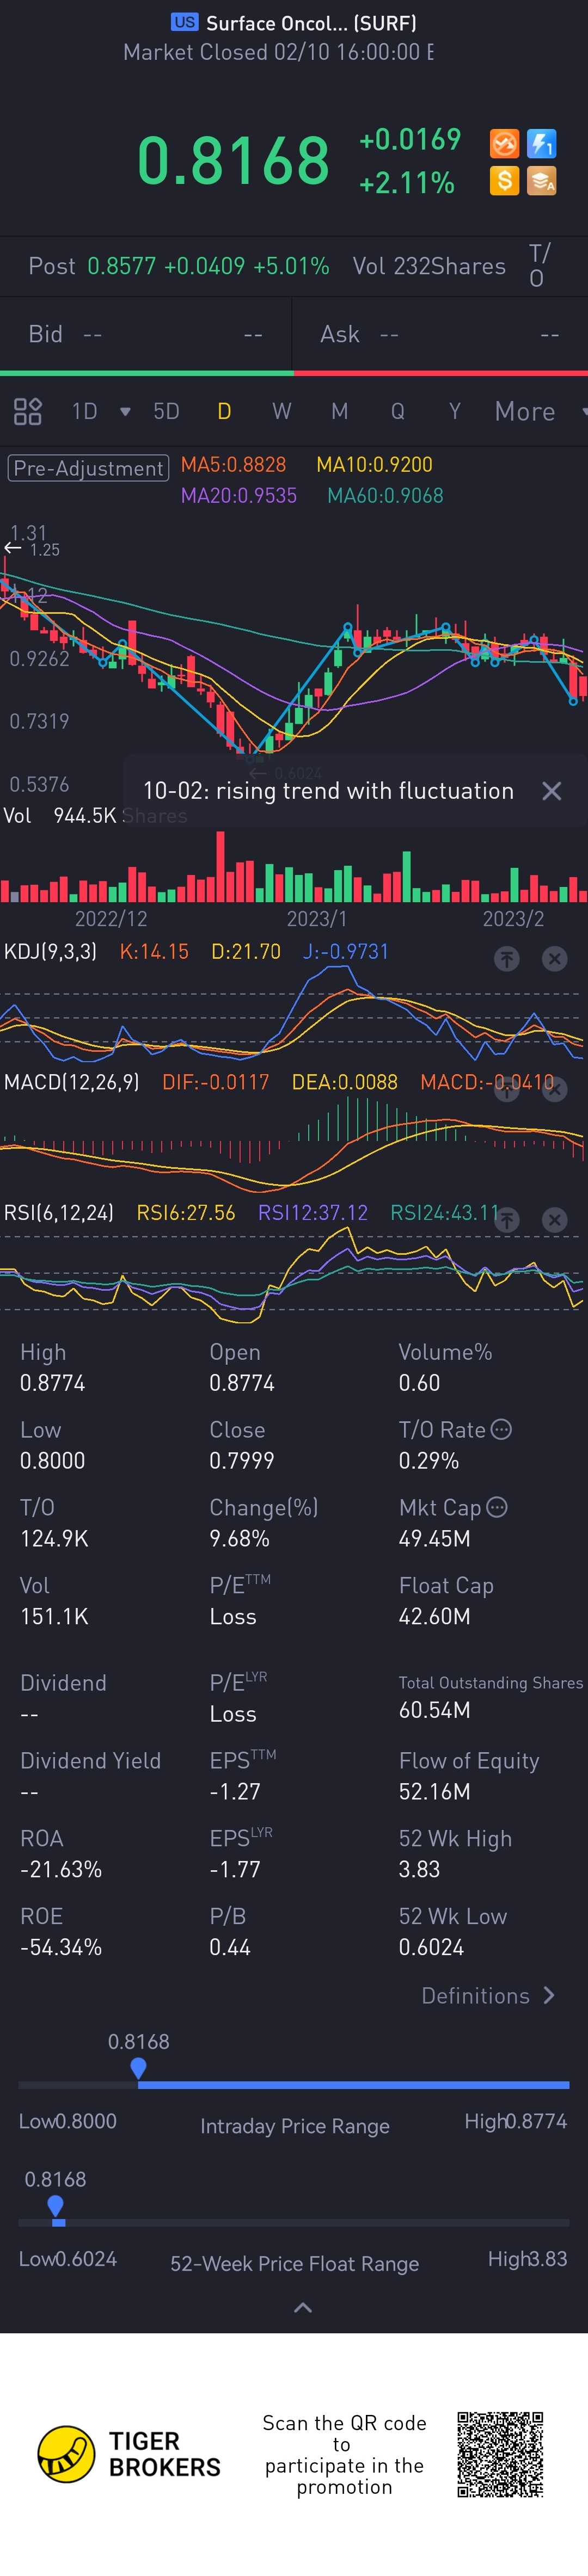Tap the yellow dollar badge icon
The image size is (588, 2576).
[x=504, y=181]
